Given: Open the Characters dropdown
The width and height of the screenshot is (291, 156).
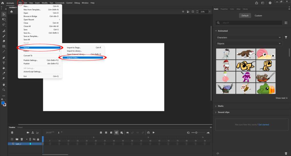Looking at the screenshot, I should tap(248, 37).
